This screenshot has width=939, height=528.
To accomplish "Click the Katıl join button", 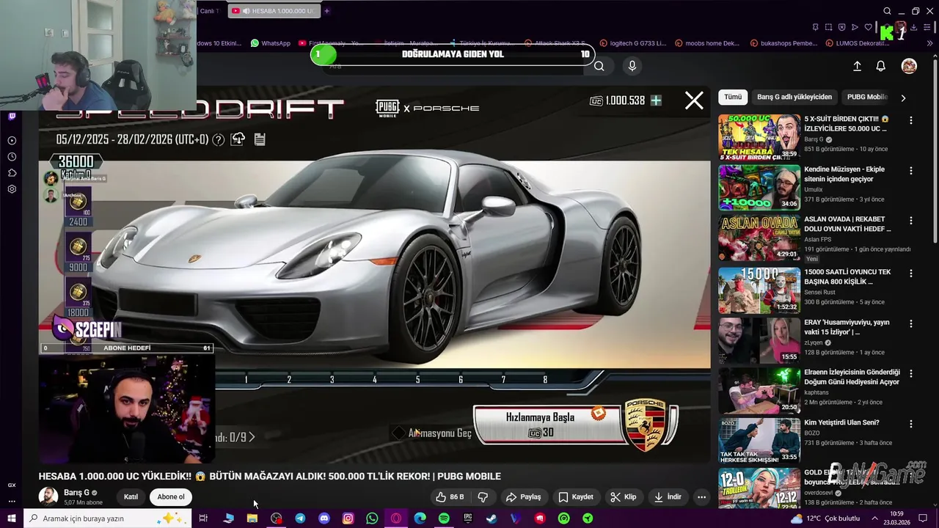I will (x=131, y=496).
